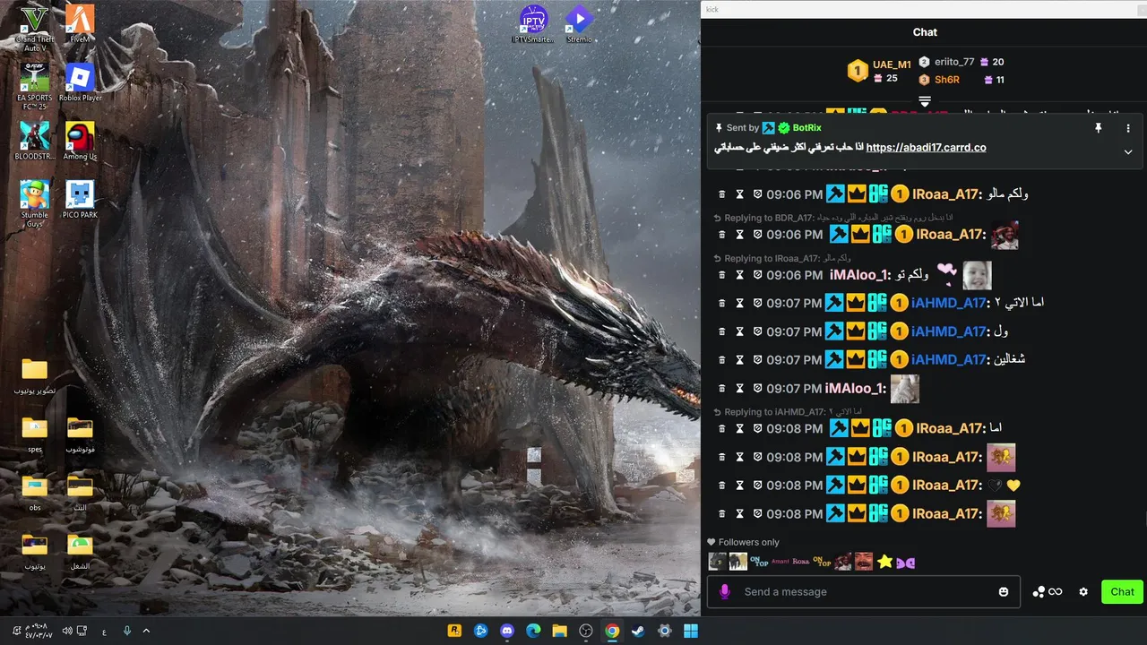Open Discord from the taskbar
The height and width of the screenshot is (645, 1147).
click(507, 631)
